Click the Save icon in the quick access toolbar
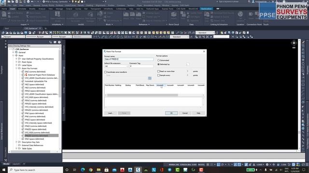Image resolution: width=309 pixels, height=173 pixels. coord(16,1)
